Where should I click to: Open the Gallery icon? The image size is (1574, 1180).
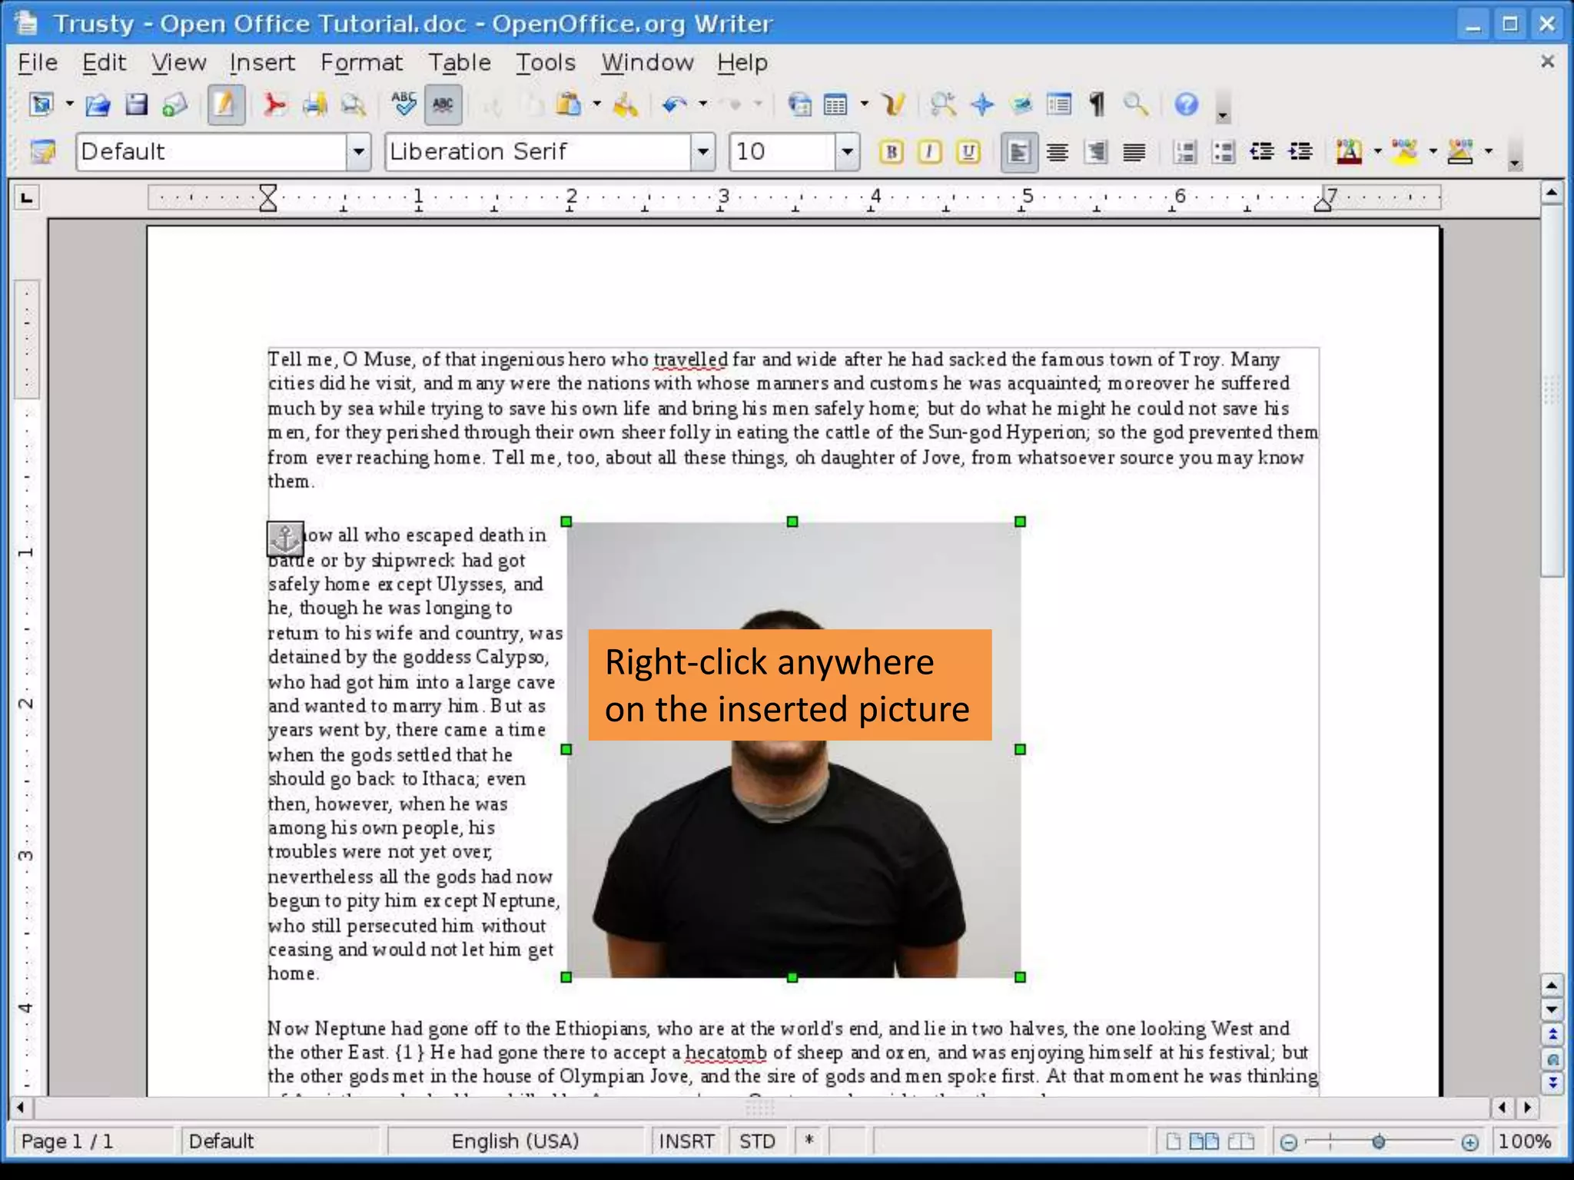click(1021, 104)
